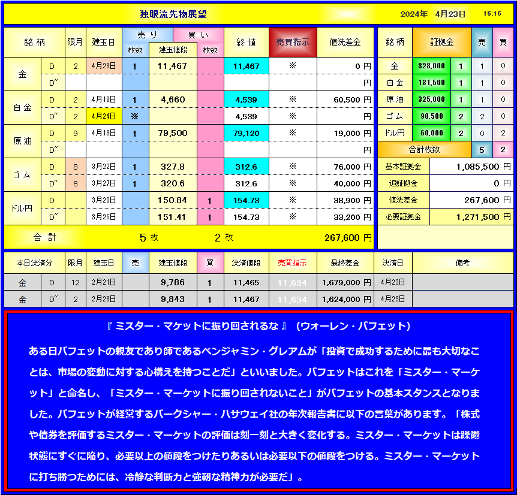Click the 証拠金 header in margin table

(x=442, y=42)
